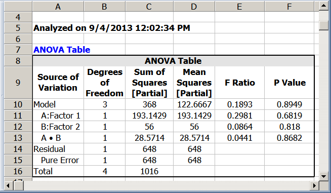
Task: Click the 'Source of Variation' header cell
Action: pos(58,83)
